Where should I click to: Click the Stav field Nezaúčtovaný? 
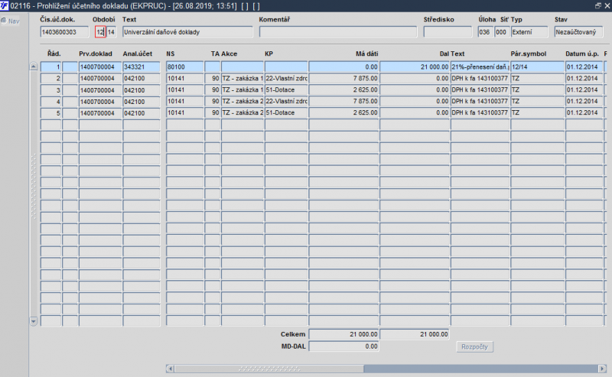[578, 32]
